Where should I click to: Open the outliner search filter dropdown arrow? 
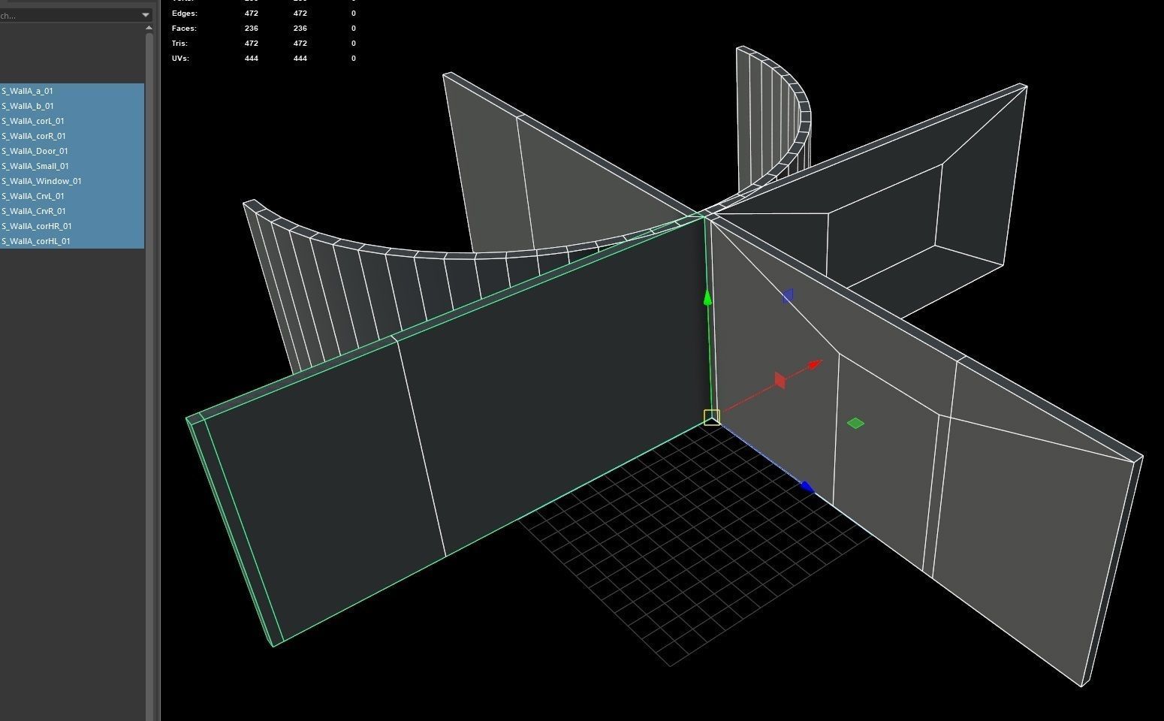146,14
